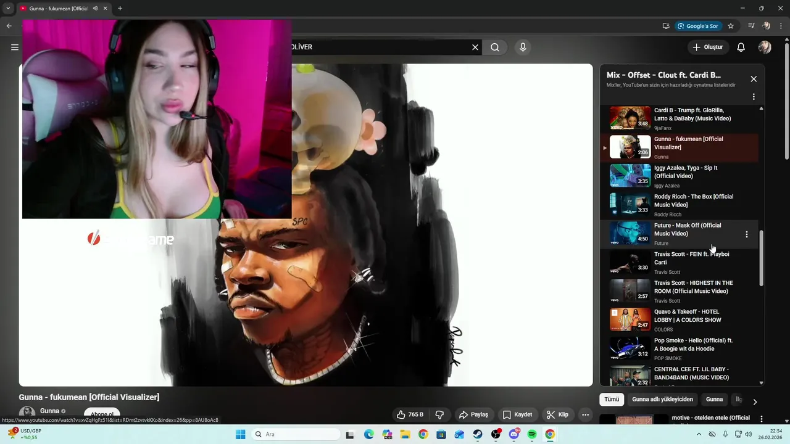Select the Tümü filter chip

[x=612, y=400]
